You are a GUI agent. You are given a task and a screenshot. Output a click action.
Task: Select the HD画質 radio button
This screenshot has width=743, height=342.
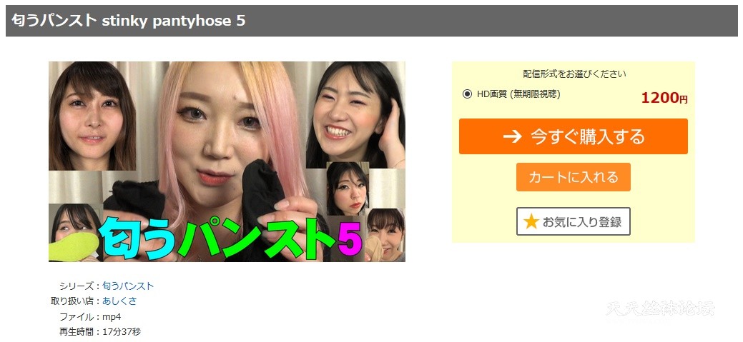tap(467, 94)
